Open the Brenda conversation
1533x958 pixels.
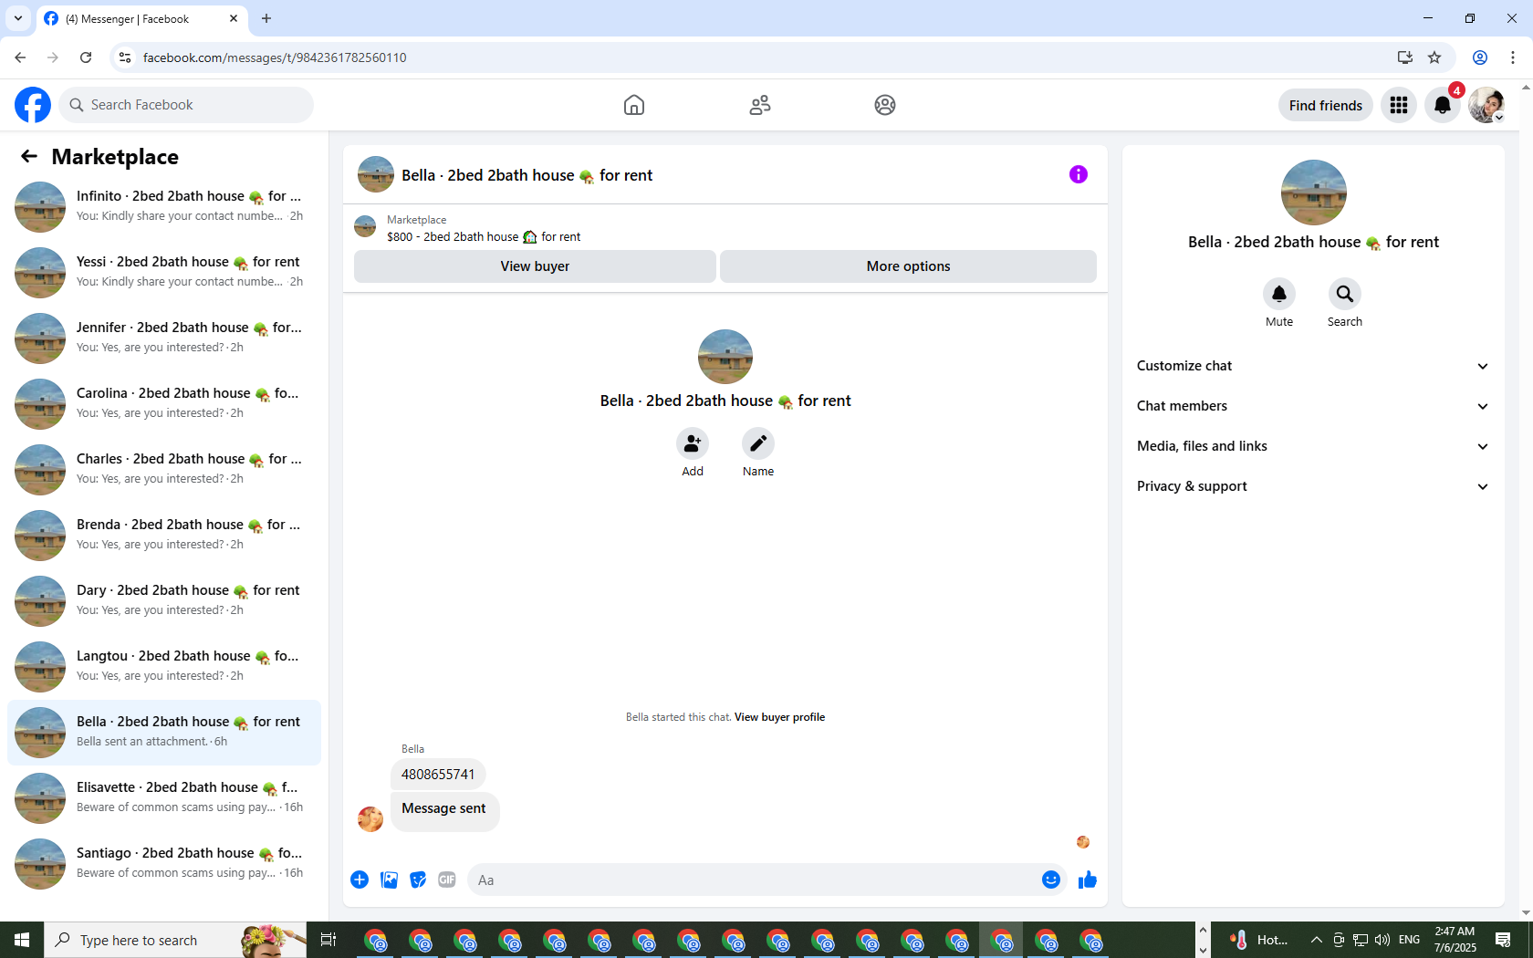164,535
